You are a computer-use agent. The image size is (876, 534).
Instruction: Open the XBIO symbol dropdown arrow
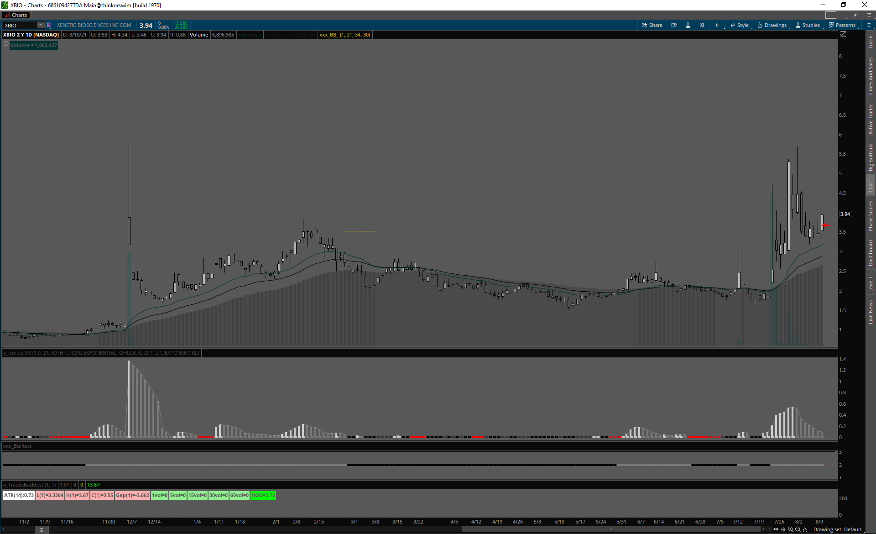click(x=41, y=25)
